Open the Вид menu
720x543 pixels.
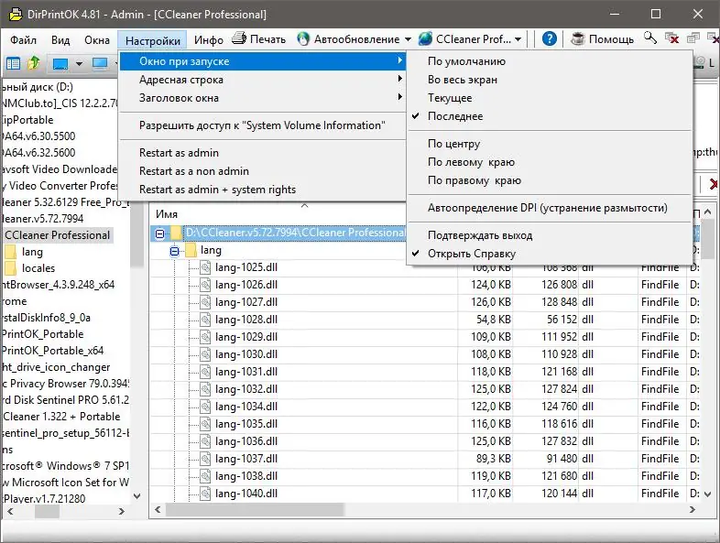point(60,40)
